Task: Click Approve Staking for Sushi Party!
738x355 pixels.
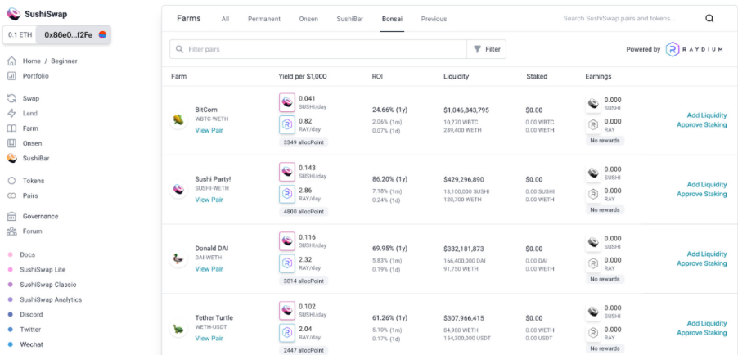Action: [702, 194]
